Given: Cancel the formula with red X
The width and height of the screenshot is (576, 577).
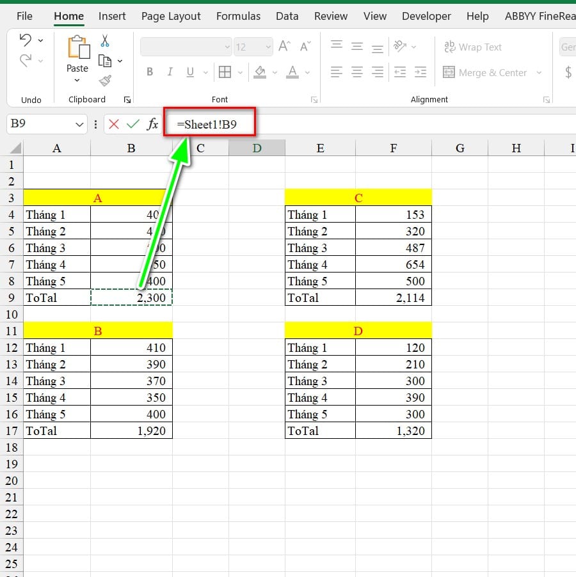Looking at the screenshot, I should [114, 124].
